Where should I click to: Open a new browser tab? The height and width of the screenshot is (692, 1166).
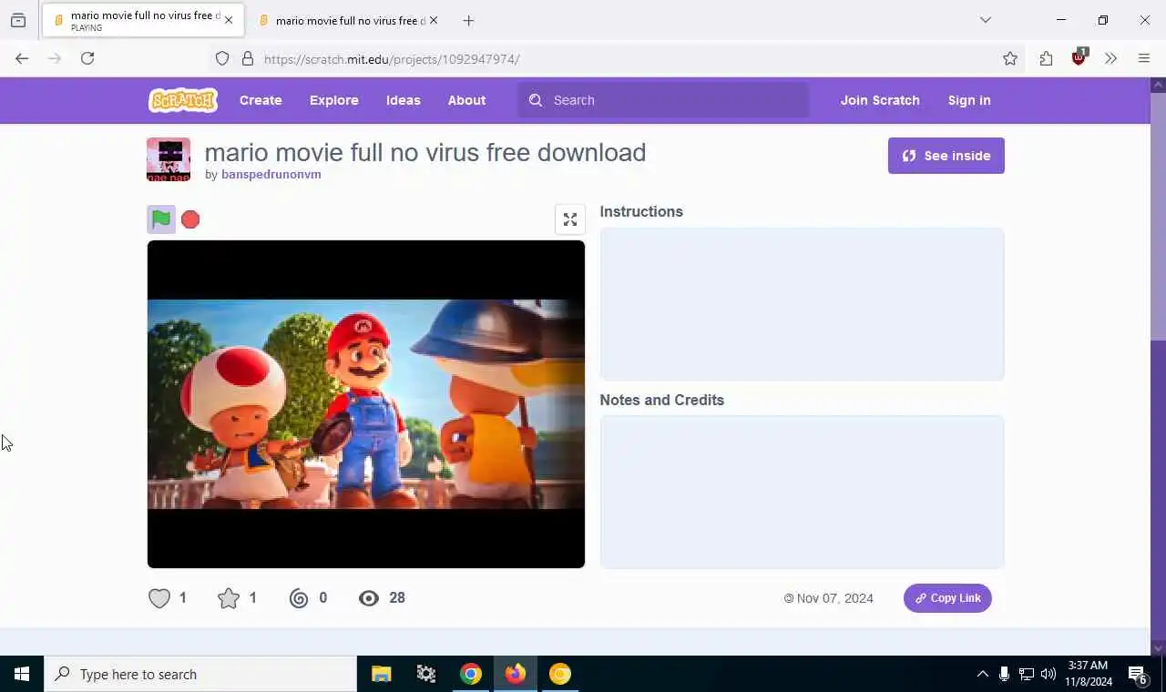pyautogui.click(x=468, y=20)
